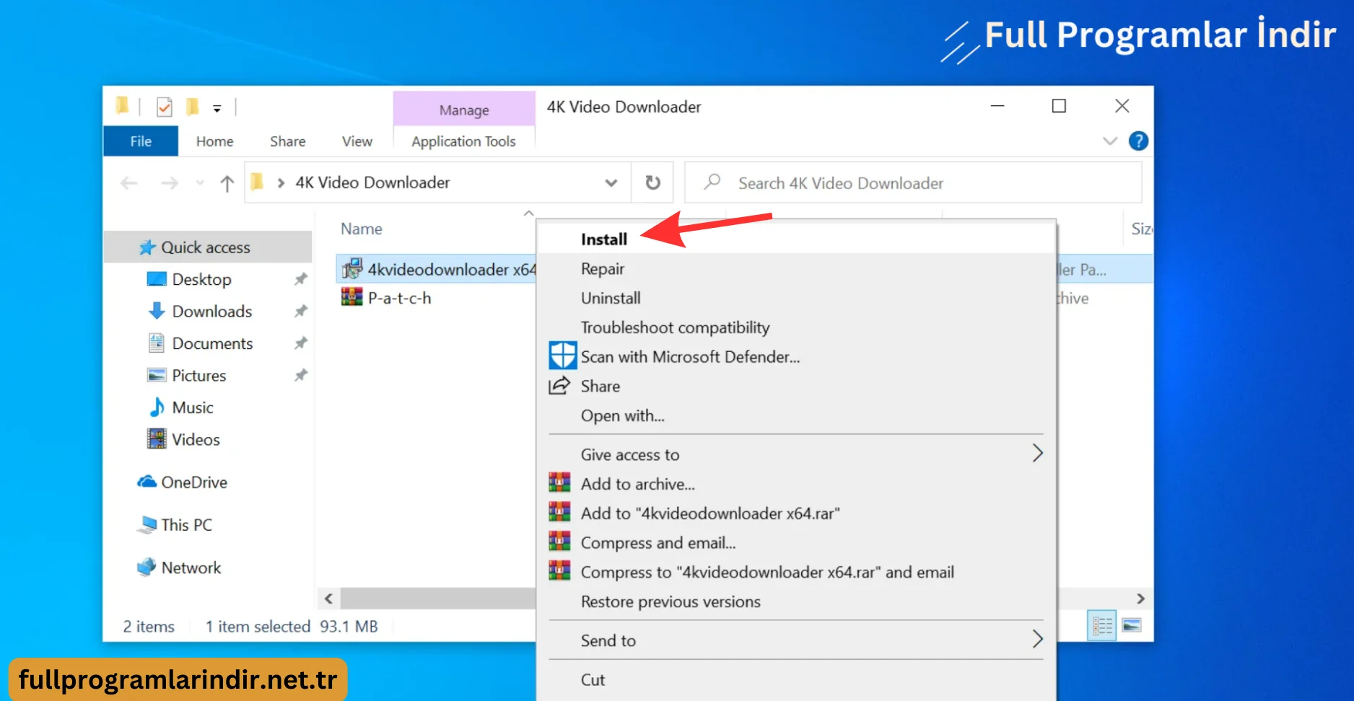Screen dimensions: 1354x701
Task: Click the Search 4K Video Downloader box
Action: pos(913,183)
